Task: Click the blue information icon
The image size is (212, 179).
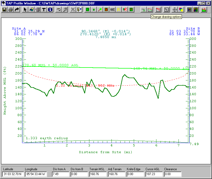Action: [x=50, y=10]
